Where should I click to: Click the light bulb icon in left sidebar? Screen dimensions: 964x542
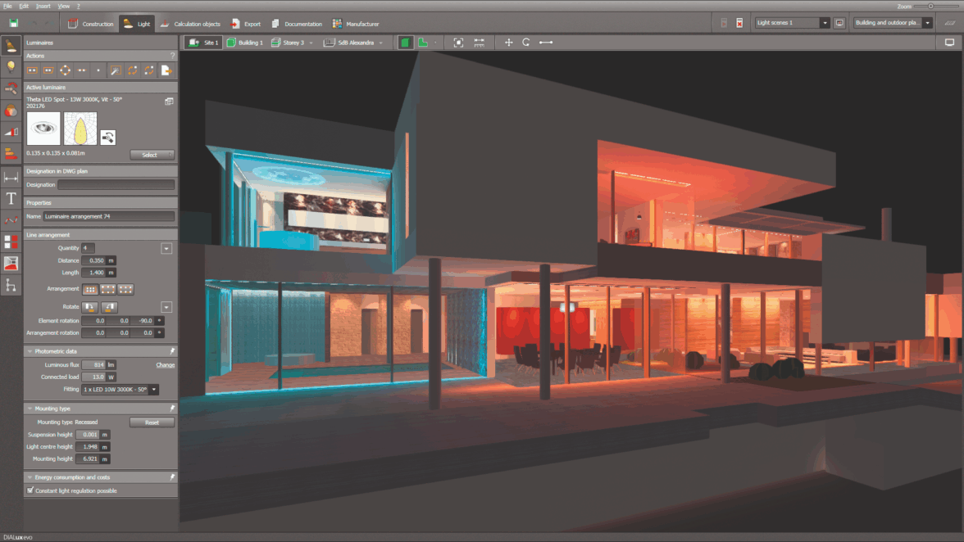tap(11, 67)
